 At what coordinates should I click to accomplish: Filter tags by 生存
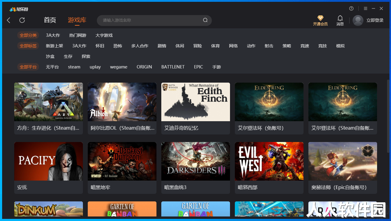(68, 56)
